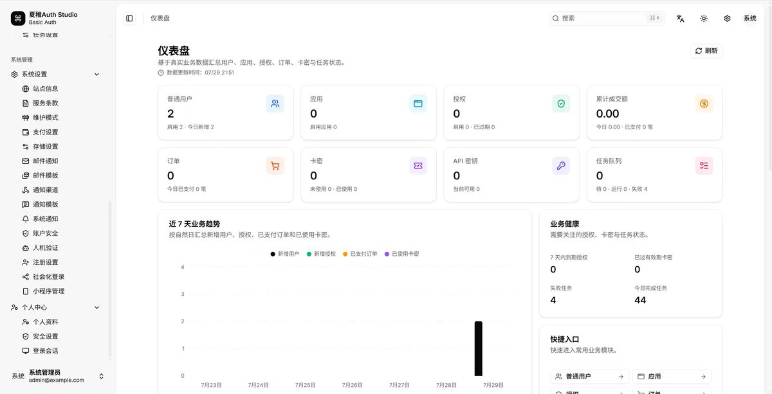Toggle the 新增授权 legend series
Screen dimensions: 772x394
pos(321,254)
